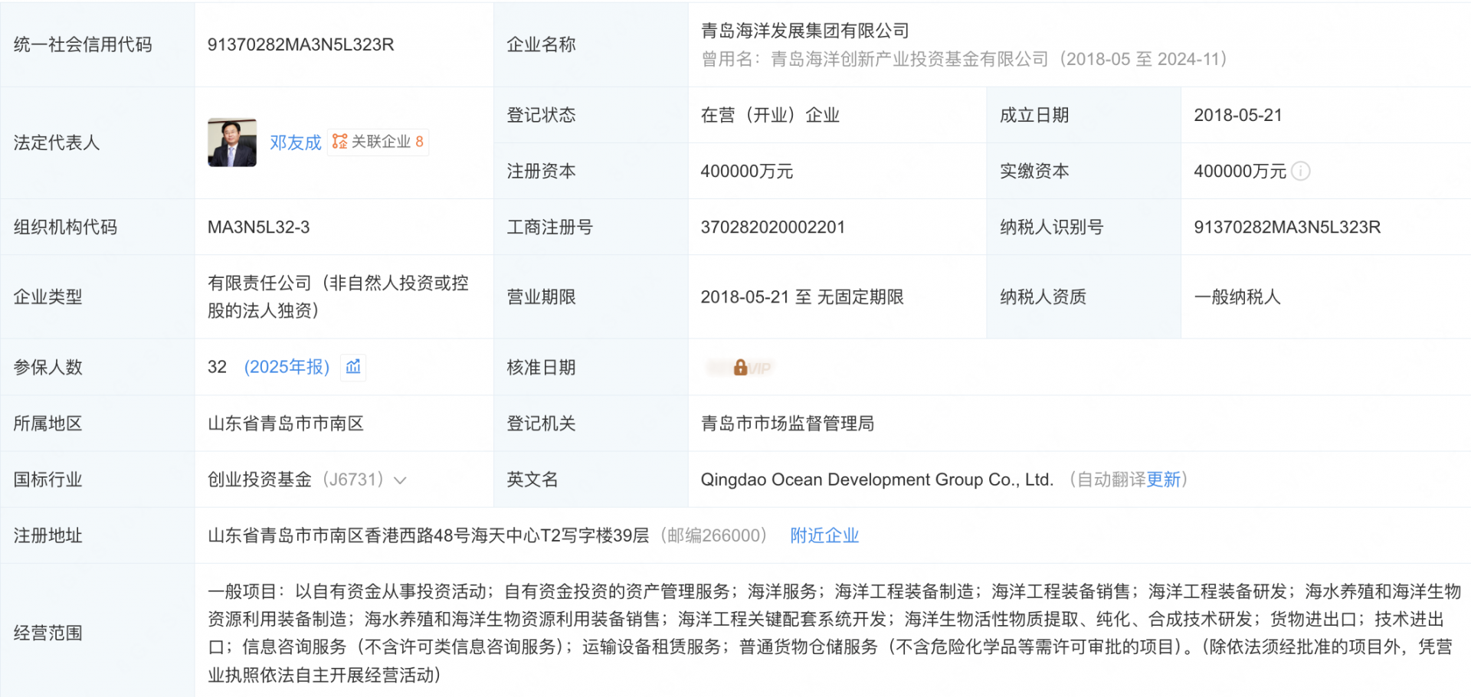Select English name Qingdao Ocean Development Group Co., Ltd.
Screen dimensions: 1471x697
(877, 479)
